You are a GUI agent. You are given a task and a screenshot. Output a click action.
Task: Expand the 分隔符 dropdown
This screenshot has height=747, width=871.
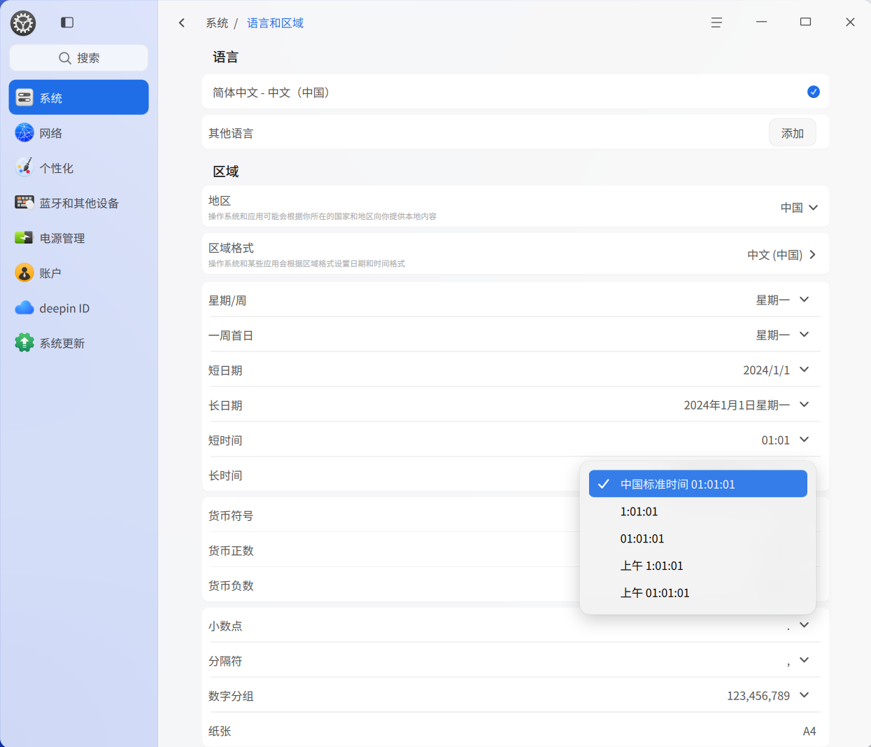pyautogui.click(x=805, y=660)
